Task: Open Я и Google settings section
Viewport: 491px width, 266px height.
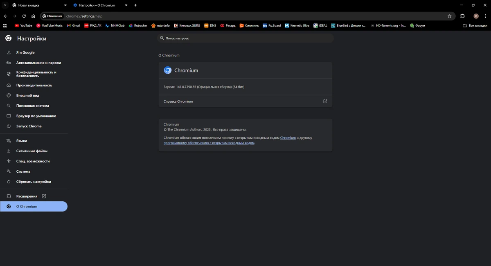Action: [34, 52]
